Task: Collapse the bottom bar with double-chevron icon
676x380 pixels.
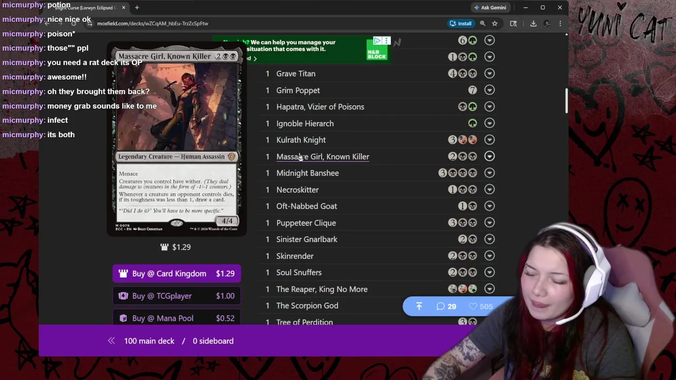Action: 111,341
